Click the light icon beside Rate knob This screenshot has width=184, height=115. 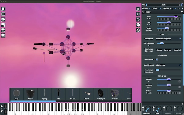154,110
